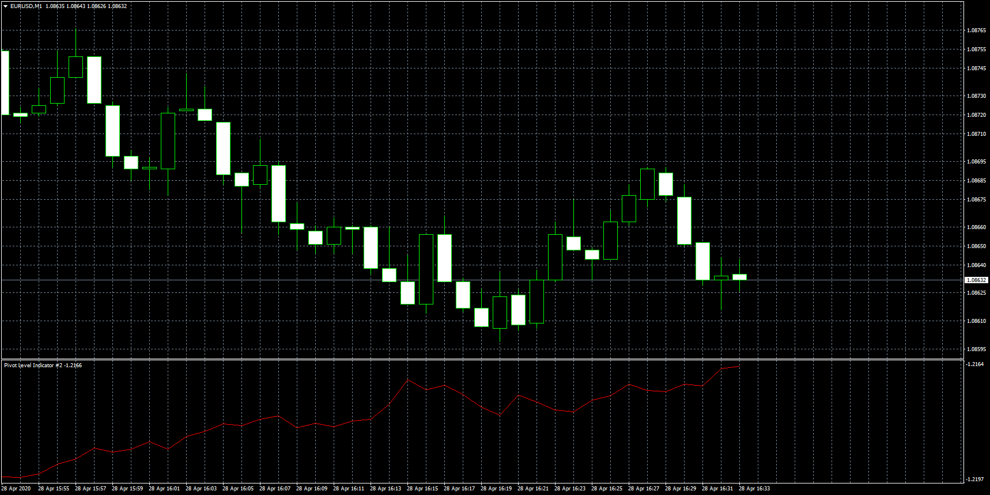The height and width of the screenshot is (495, 990).
Task: Click price scale value 1.08685
Action: (x=976, y=181)
